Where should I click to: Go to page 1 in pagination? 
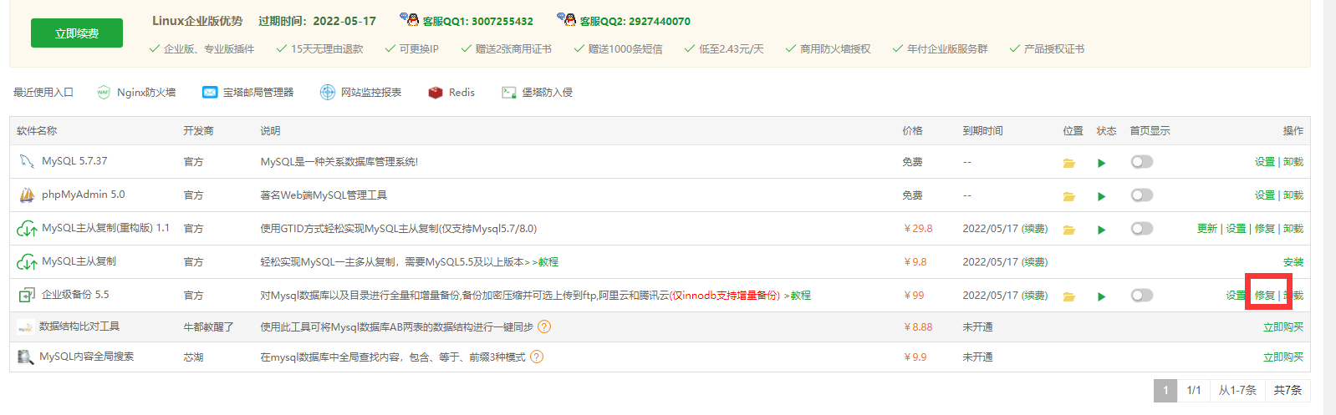(1165, 390)
